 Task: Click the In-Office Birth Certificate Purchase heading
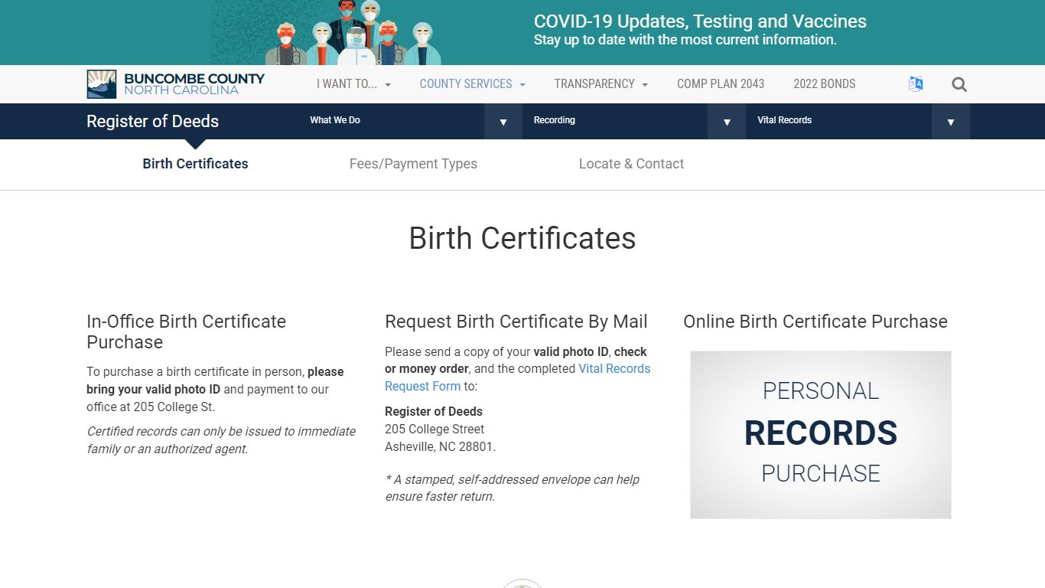186,332
